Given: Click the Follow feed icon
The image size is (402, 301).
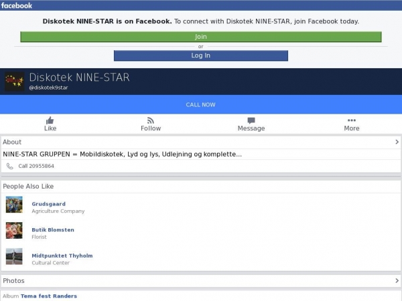Looking at the screenshot, I should [x=151, y=120].
